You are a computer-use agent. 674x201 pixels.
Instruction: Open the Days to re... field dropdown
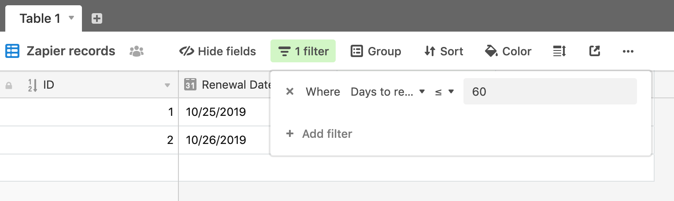click(x=388, y=92)
